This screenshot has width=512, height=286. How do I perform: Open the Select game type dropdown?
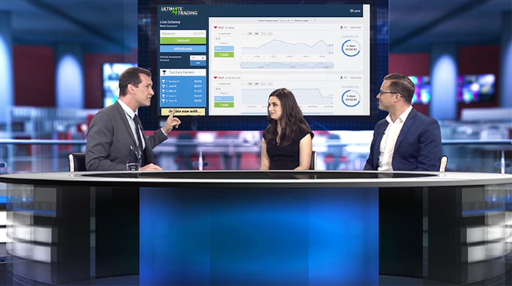point(286,21)
